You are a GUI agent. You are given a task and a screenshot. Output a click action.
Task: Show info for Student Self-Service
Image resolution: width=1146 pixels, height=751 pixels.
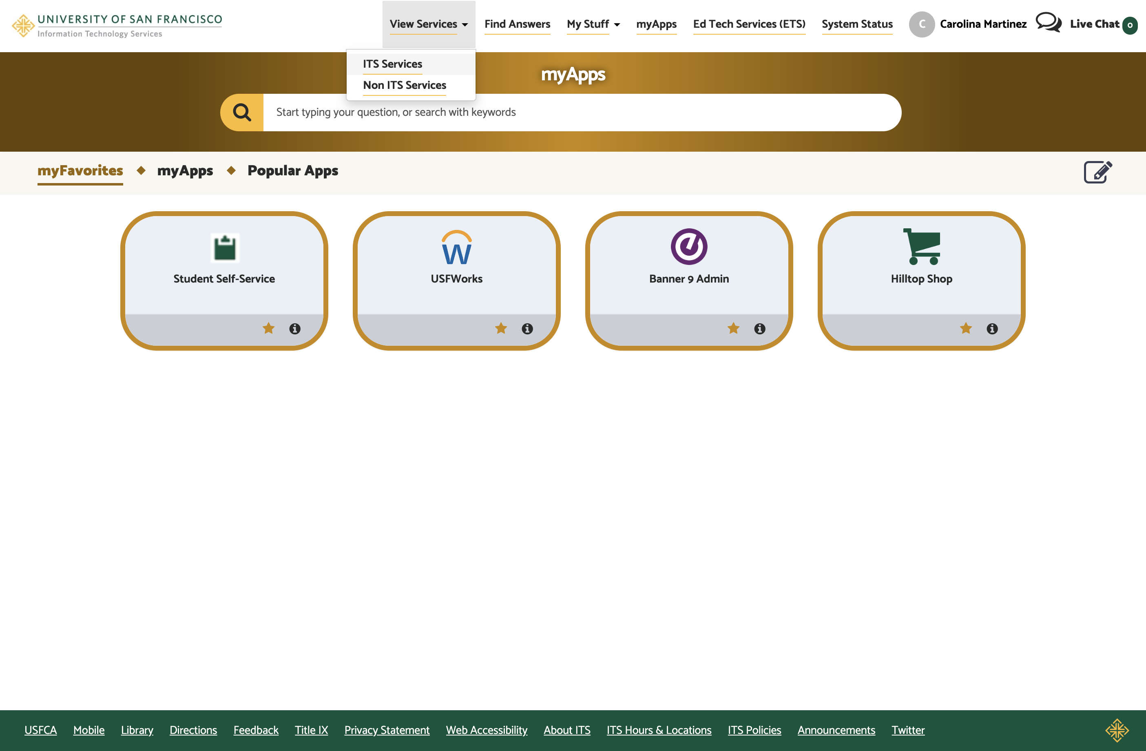click(295, 328)
